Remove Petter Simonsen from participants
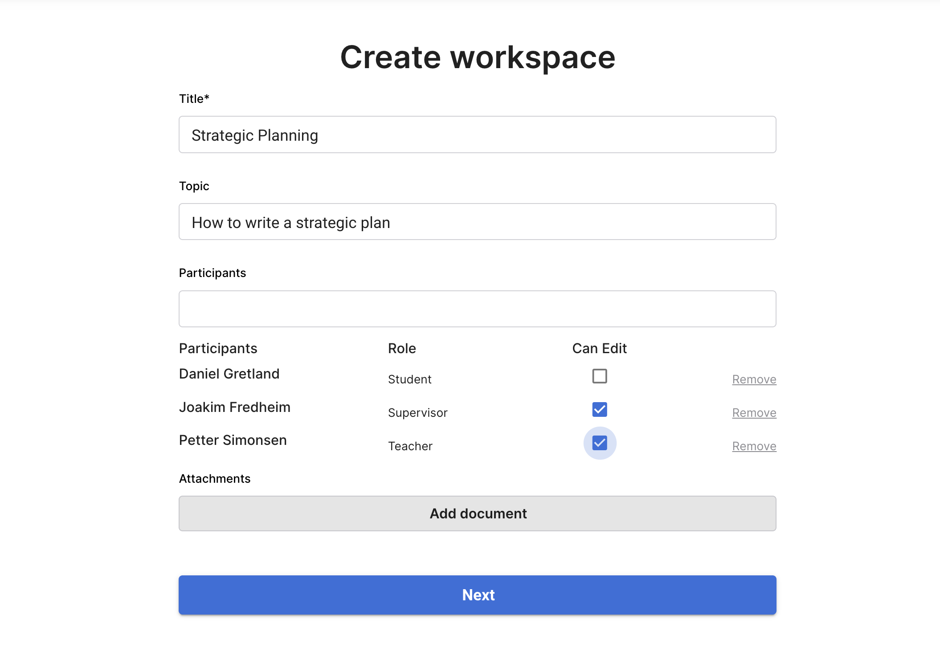The height and width of the screenshot is (668, 940). [x=754, y=446]
